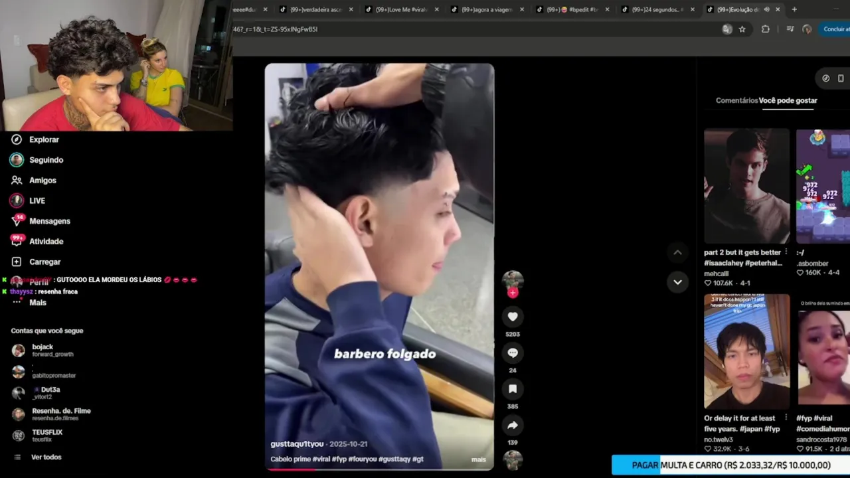This screenshot has width=850, height=478.
Task: Open Explorar compass icon in sidebar
Action: [17, 139]
